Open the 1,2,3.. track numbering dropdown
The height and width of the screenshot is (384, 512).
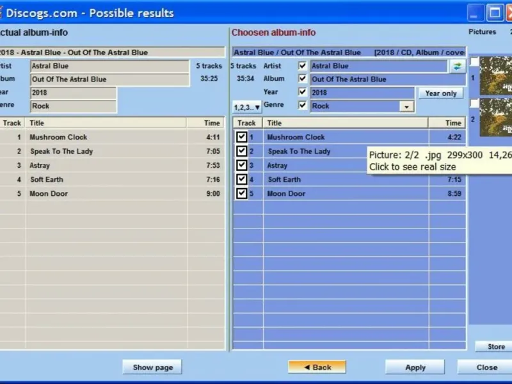tap(247, 107)
